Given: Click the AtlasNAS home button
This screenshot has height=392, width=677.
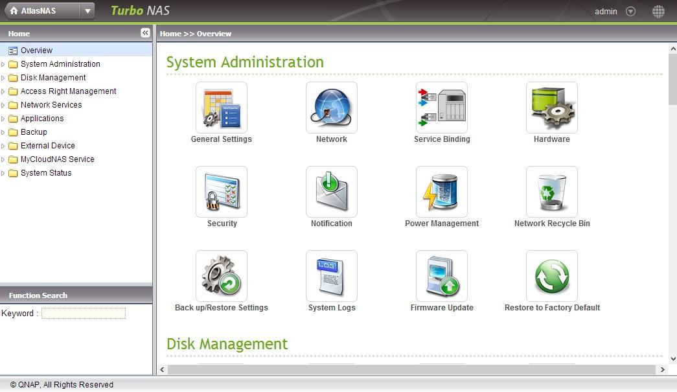Looking at the screenshot, I should click(x=42, y=11).
